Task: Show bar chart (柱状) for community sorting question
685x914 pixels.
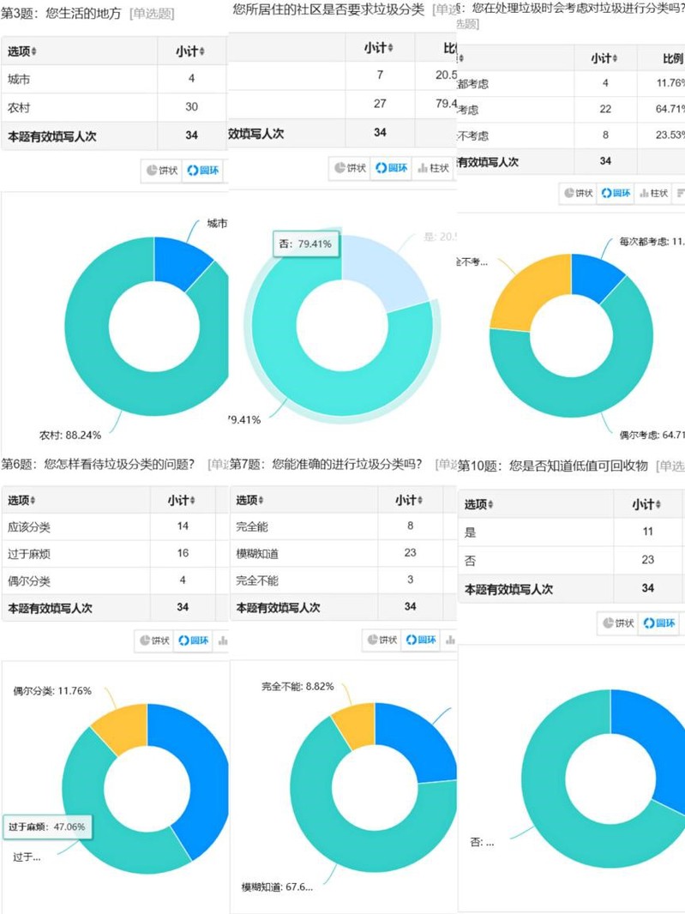Action: click(434, 168)
